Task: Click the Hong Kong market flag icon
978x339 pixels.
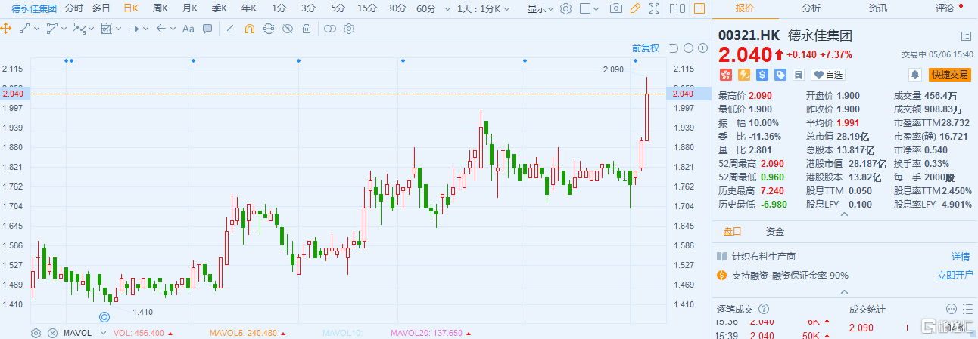Action: [x=725, y=75]
